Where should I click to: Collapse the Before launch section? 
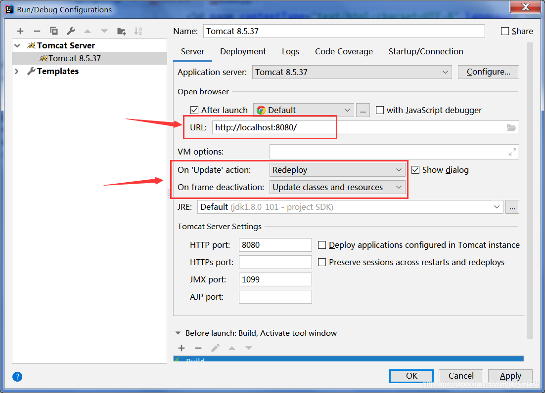click(178, 333)
